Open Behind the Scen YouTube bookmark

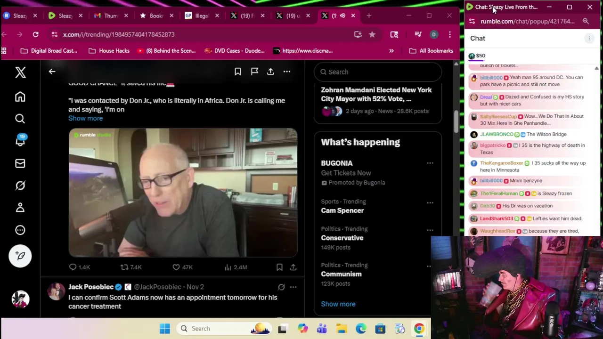point(166,51)
